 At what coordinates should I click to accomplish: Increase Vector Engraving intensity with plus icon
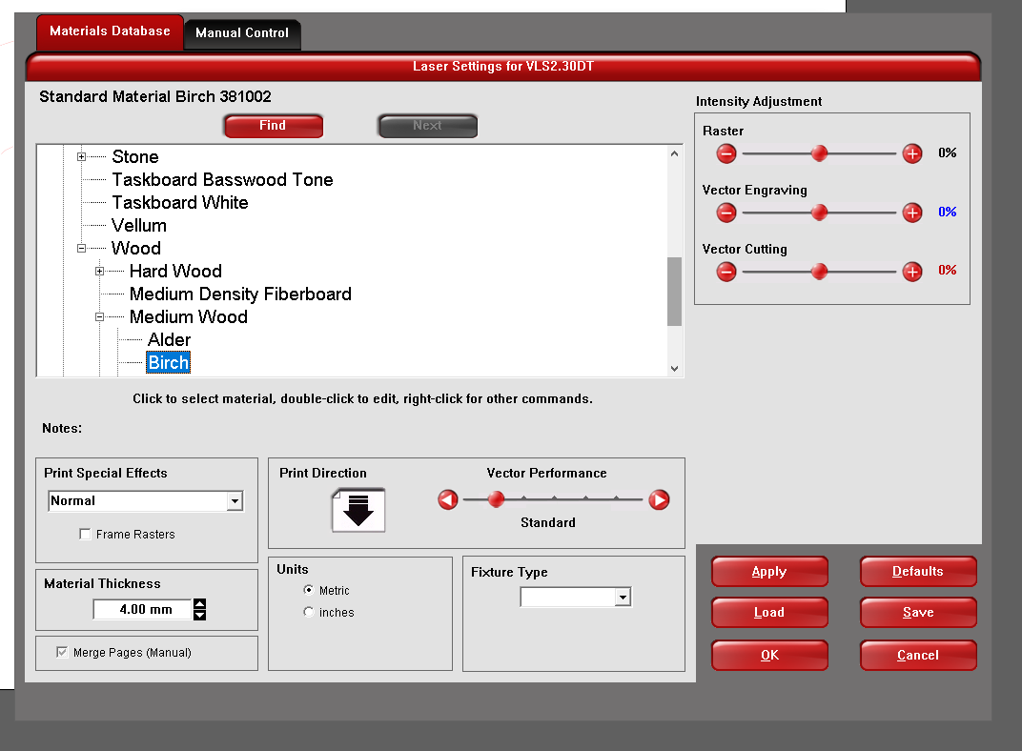point(912,213)
